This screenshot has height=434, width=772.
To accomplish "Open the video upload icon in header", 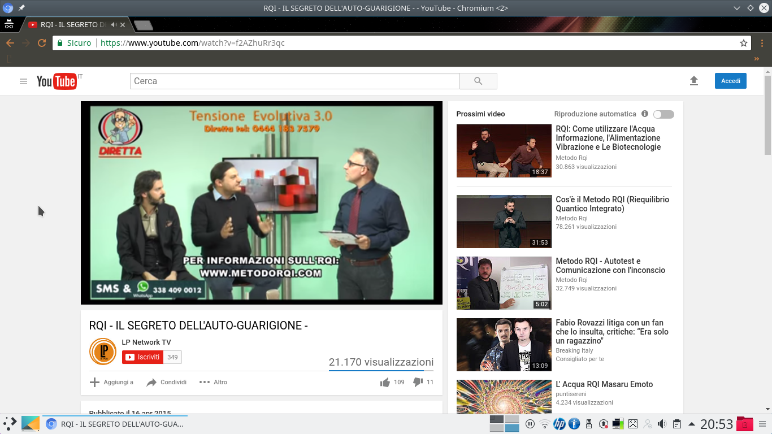I will [x=693, y=81].
